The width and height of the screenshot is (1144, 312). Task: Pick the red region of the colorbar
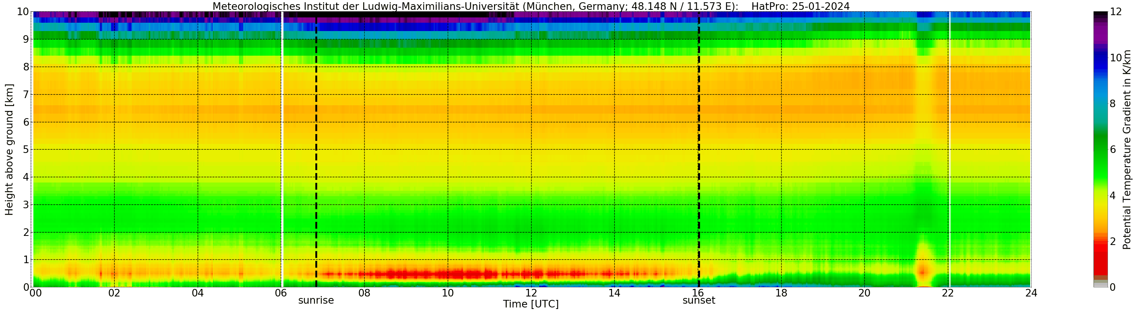point(1100,259)
